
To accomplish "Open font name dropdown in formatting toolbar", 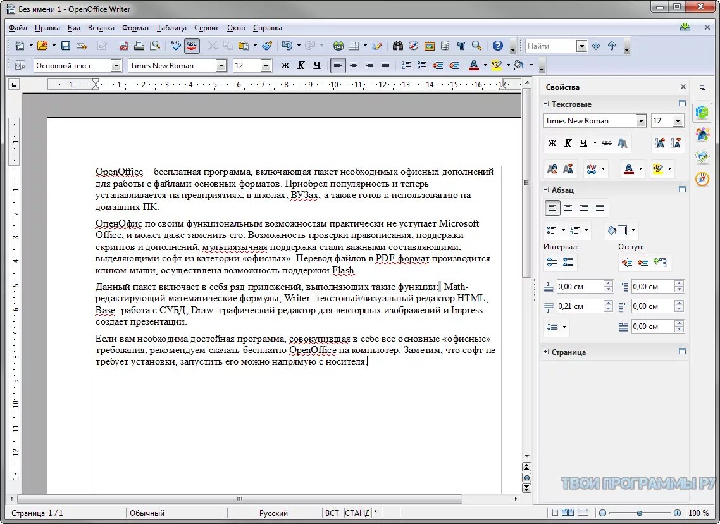I will point(221,66).
